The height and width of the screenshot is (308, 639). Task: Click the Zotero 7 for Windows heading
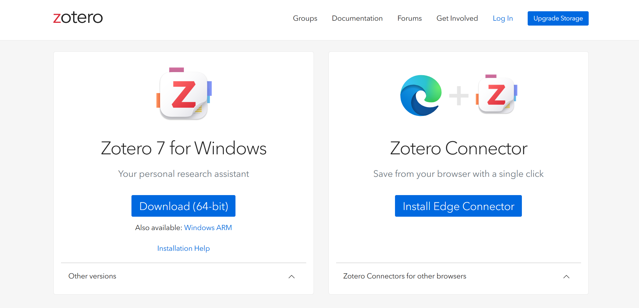(184, 148)
